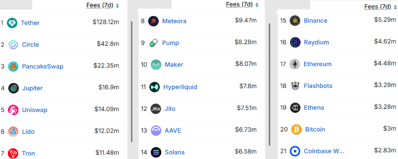Select the Uniswap unicorn icon

13,110
